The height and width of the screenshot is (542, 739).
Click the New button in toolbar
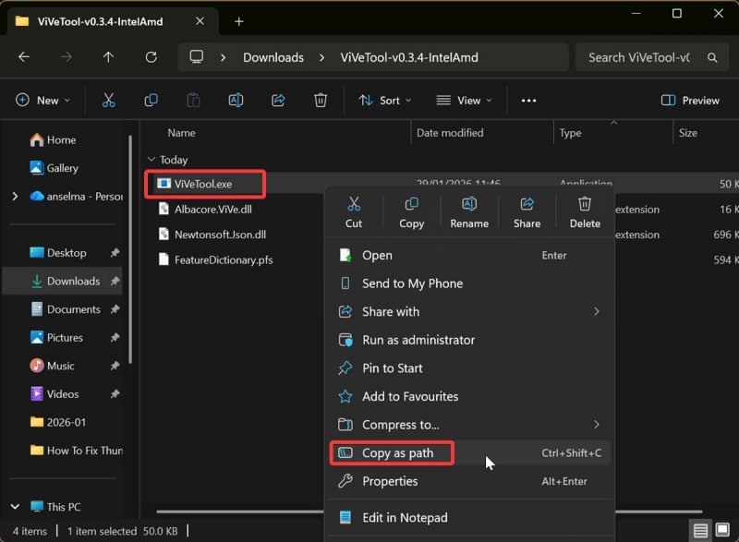(x=42, y=100)
